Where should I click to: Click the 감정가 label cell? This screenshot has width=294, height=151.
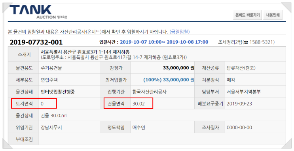point(115,68)
